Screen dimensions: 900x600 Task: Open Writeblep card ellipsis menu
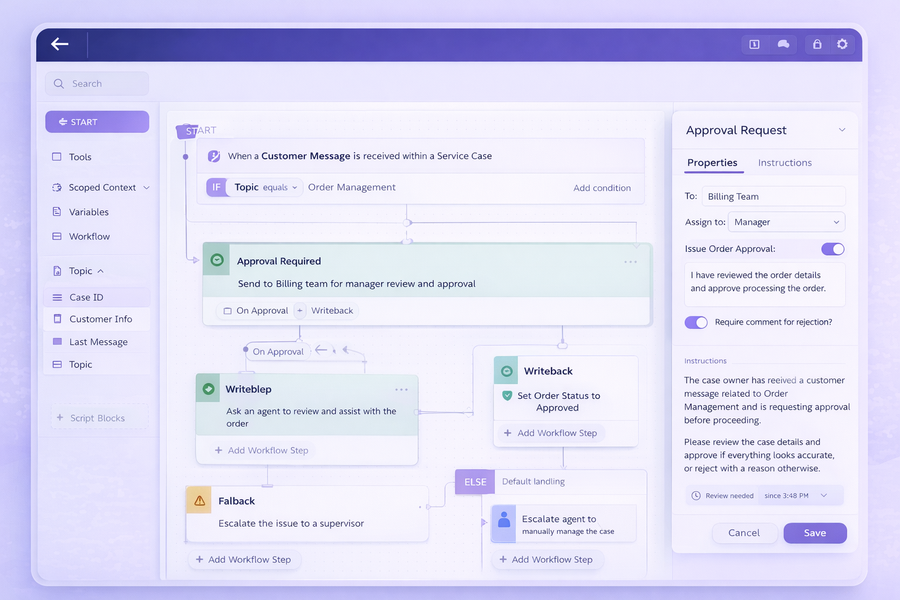point(401,390)
